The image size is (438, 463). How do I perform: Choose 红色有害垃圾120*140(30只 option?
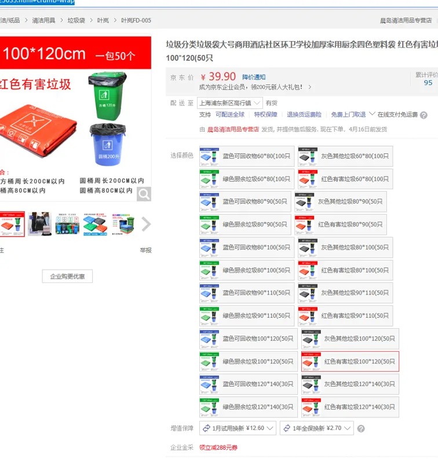coord(350,407)
